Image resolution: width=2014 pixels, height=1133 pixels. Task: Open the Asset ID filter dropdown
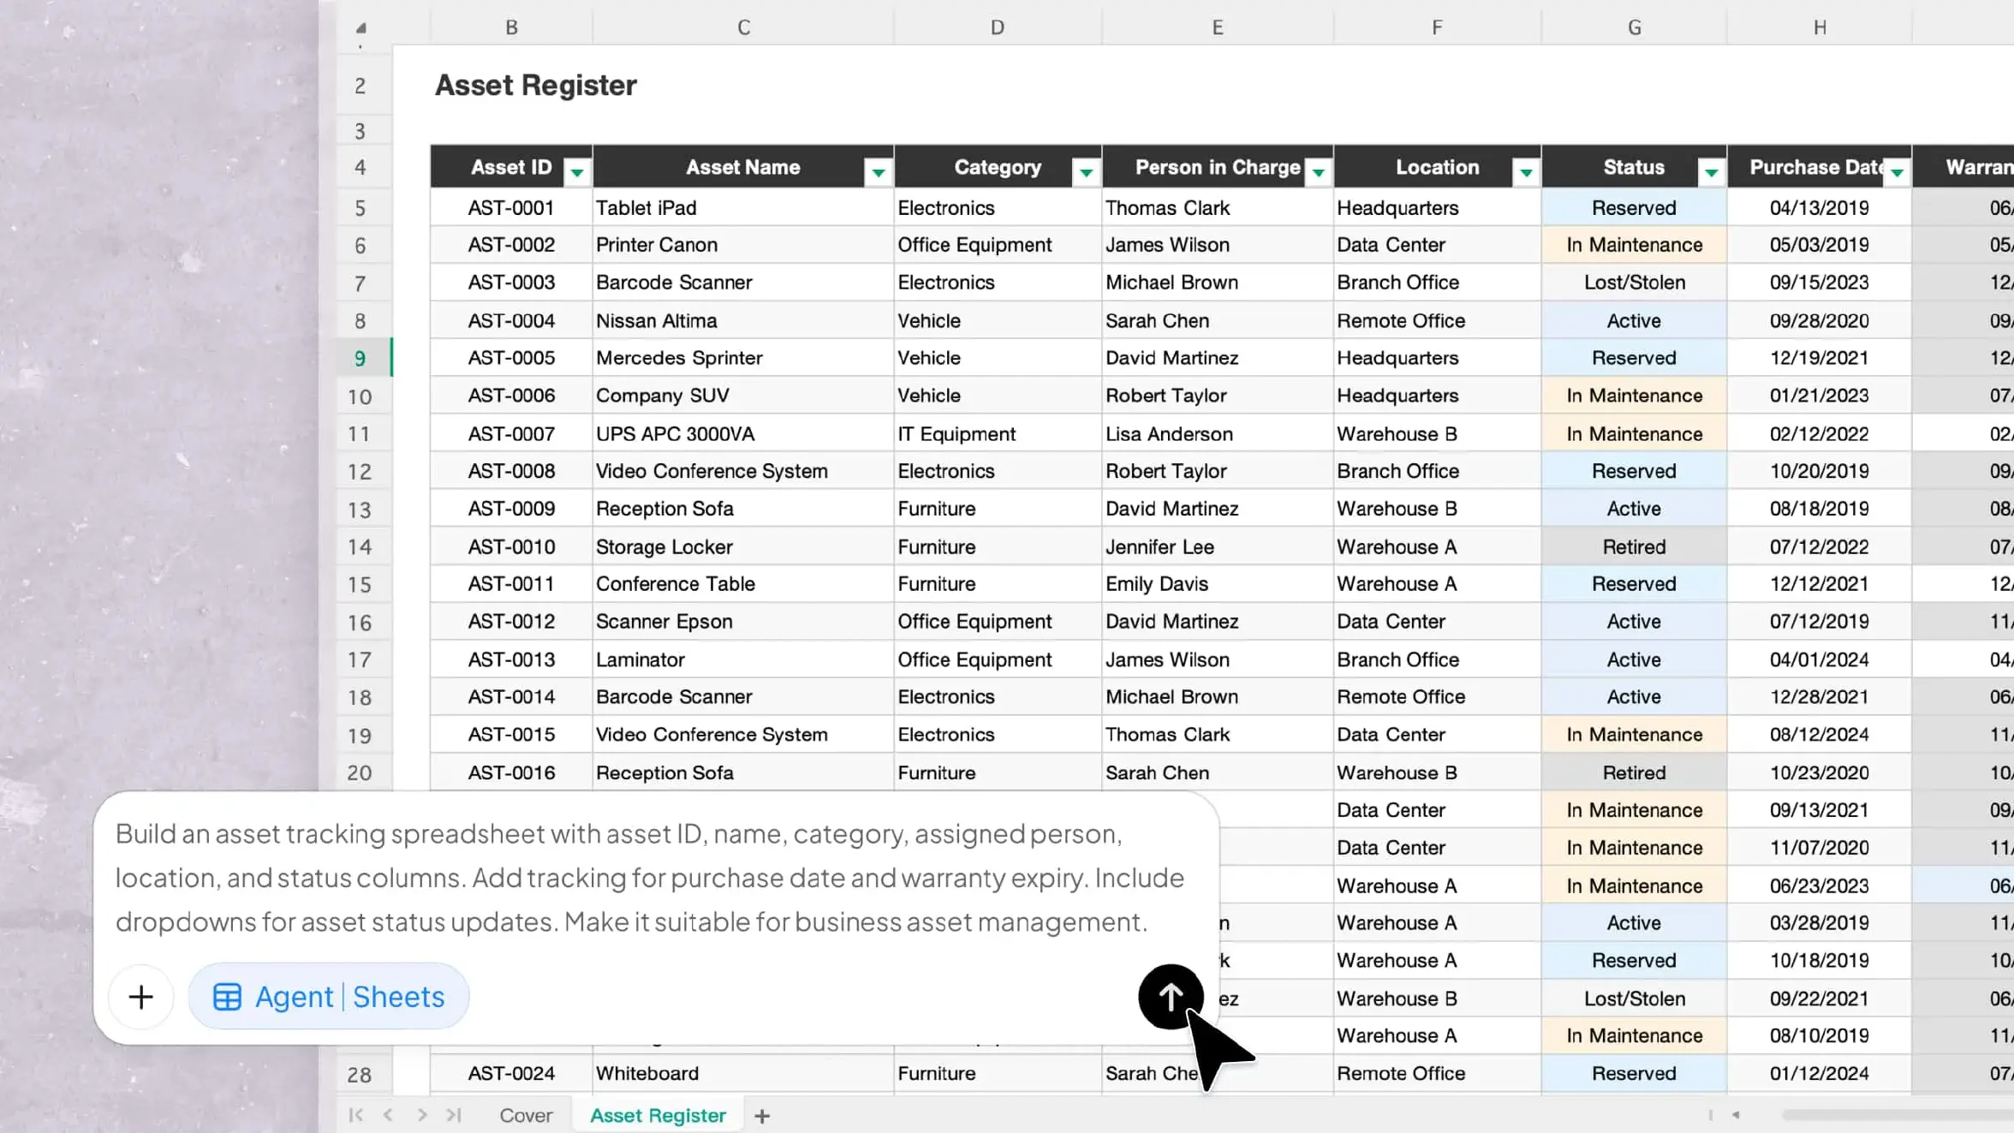(577, 173)
